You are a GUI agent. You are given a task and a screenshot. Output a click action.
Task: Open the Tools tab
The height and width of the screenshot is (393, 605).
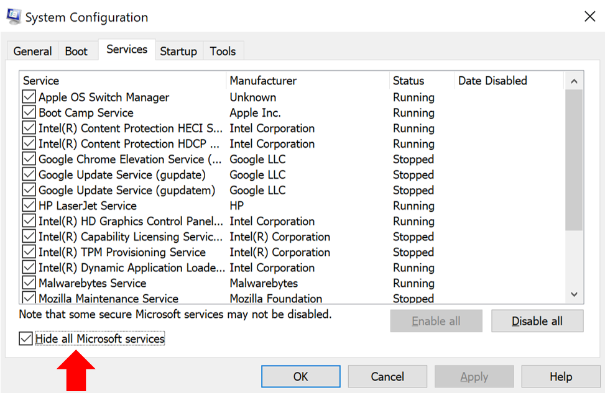coord(223,52)
